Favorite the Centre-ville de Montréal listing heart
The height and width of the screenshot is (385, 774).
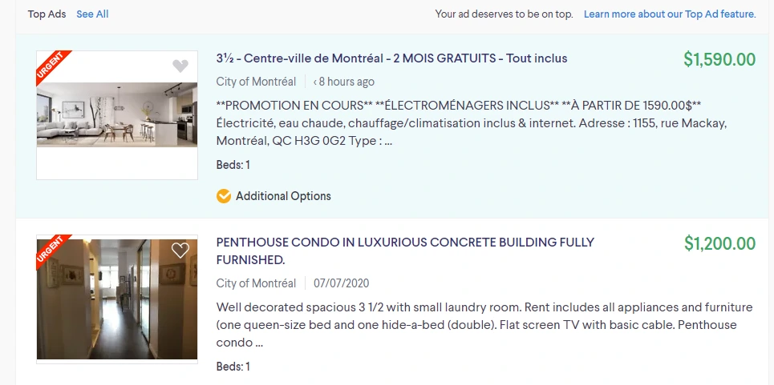pos(180,66)
